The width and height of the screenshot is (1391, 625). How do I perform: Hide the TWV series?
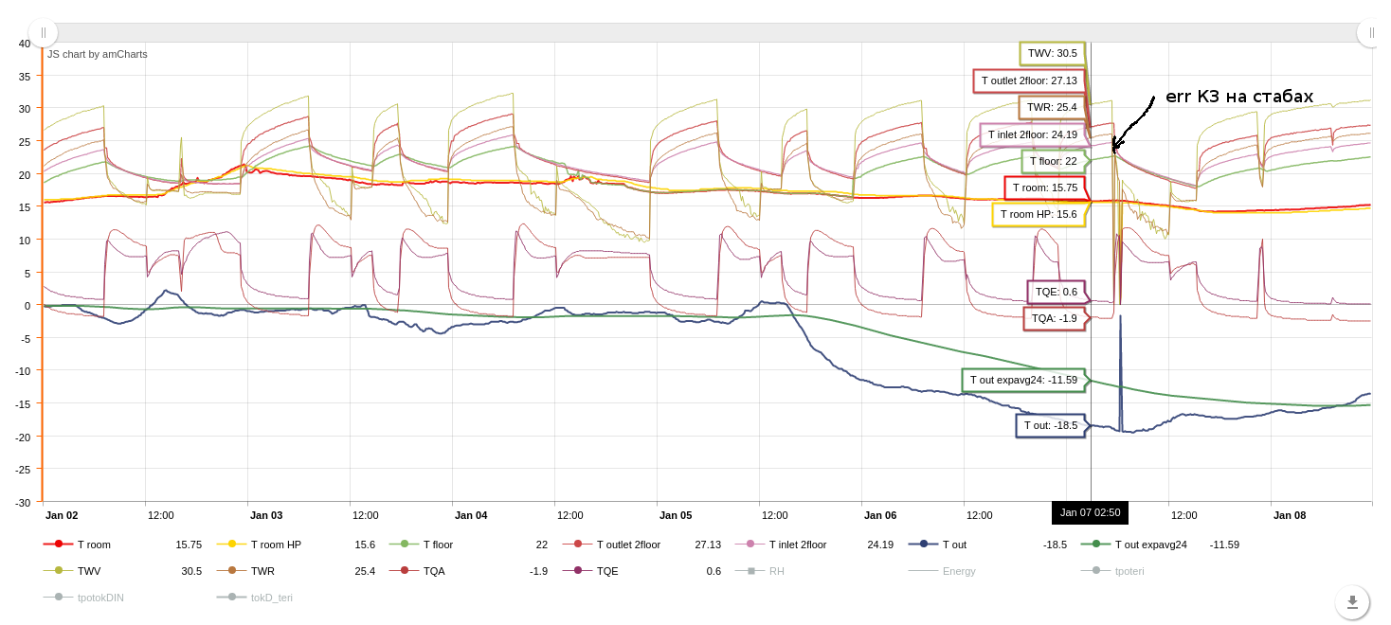pos(122,571)
